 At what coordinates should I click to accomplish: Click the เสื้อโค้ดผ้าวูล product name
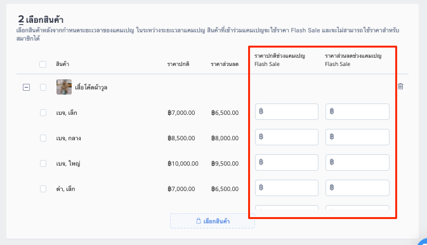[x=91, y=88]
